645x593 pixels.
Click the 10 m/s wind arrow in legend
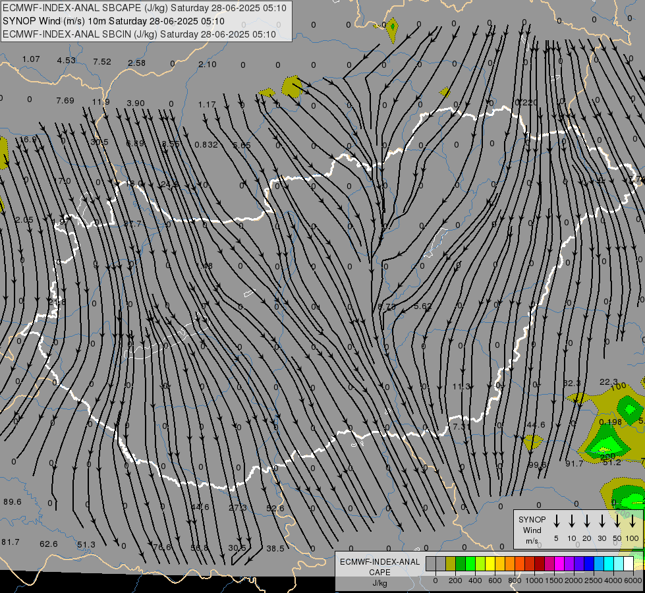[572, 521]
